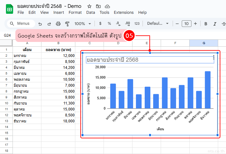This screenshot has height=154, width=226.
Task: Click the Print icon
Action: coord(58,24)
